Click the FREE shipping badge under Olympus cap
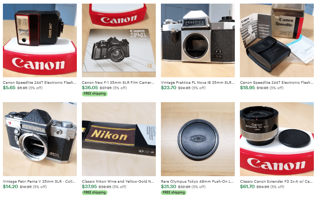 coord(174,192)
